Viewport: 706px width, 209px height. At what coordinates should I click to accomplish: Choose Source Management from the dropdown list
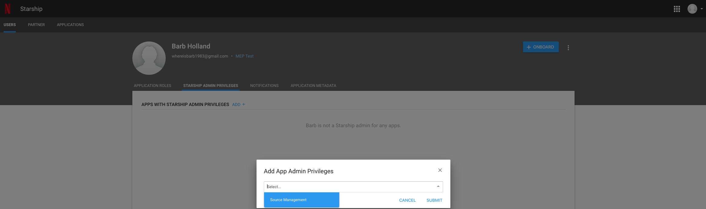(301, 200)
